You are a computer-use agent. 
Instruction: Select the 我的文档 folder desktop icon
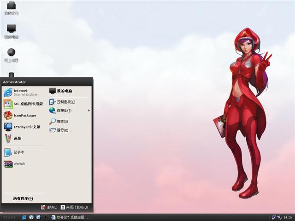(11, 8)
